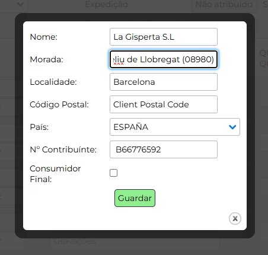Click the dimmed Gravações field in background

(x=135, y=241)
